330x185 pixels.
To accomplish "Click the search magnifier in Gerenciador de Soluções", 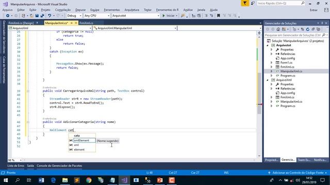I will [324, 35].
